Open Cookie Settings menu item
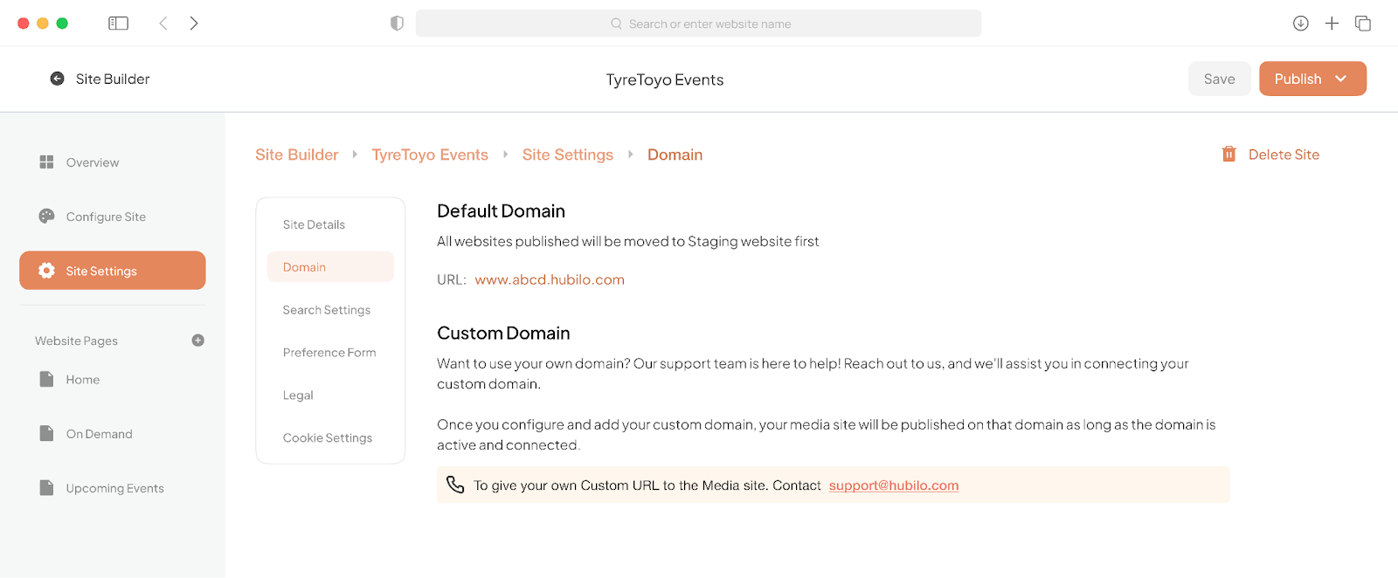This screenshot has height=578, width=1398. pos(328,438)
